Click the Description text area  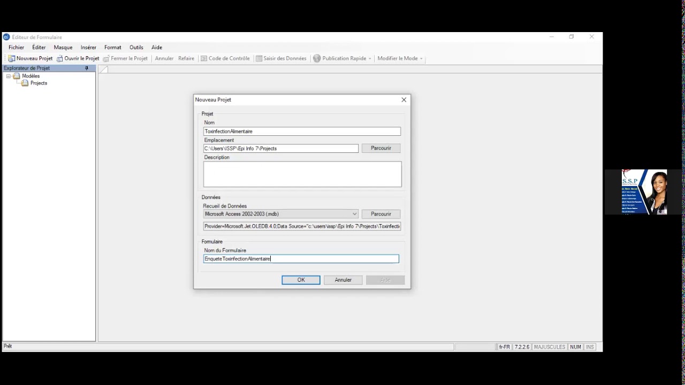(x=302, y=174)
